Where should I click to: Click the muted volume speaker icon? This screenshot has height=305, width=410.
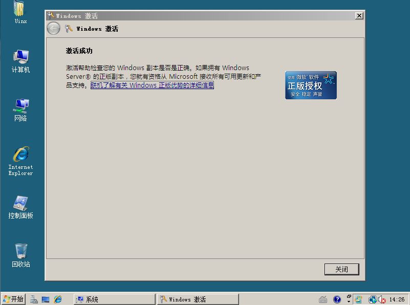click(x=382, y=299)
